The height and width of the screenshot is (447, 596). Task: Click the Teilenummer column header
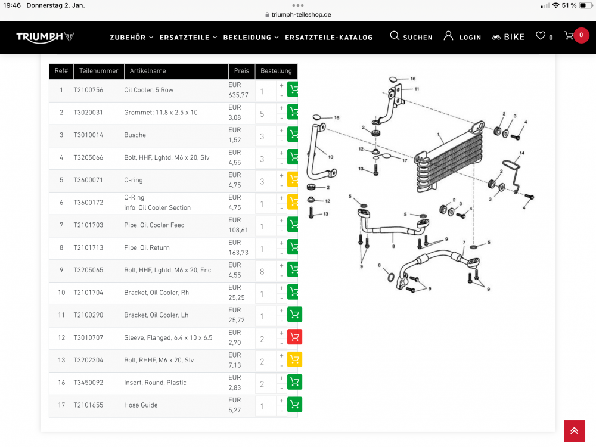pos(99,71)
